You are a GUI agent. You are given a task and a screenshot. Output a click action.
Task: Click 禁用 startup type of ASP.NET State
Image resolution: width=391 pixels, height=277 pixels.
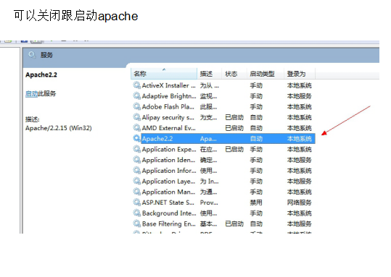click(x=256, y=203)
